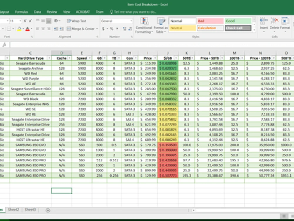Select column D header

click(61, 53)
